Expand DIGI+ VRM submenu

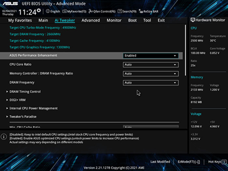pos(16,100)
